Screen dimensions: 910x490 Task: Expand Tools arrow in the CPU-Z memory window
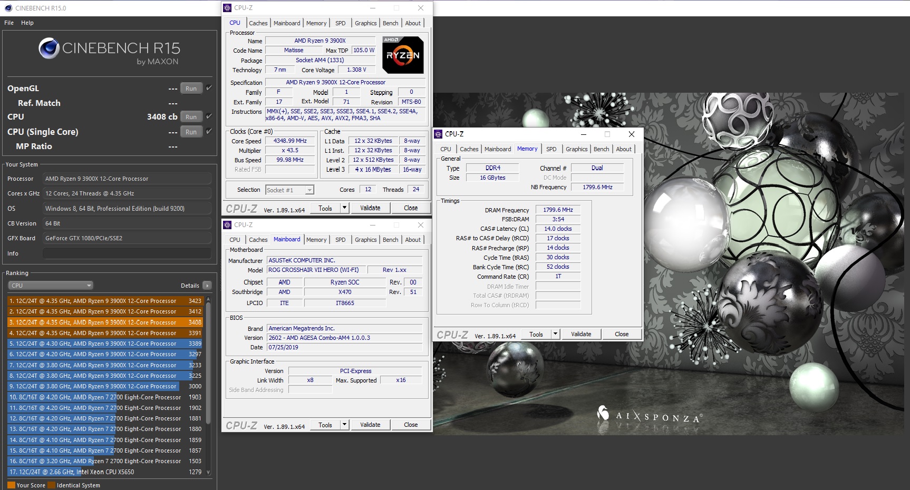(x=555, y=334)
